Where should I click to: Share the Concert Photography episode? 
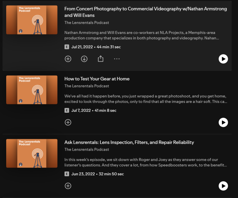pos(100,59)
